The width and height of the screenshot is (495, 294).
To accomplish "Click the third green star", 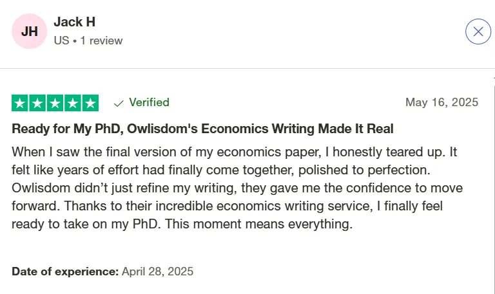I will 55,103.
